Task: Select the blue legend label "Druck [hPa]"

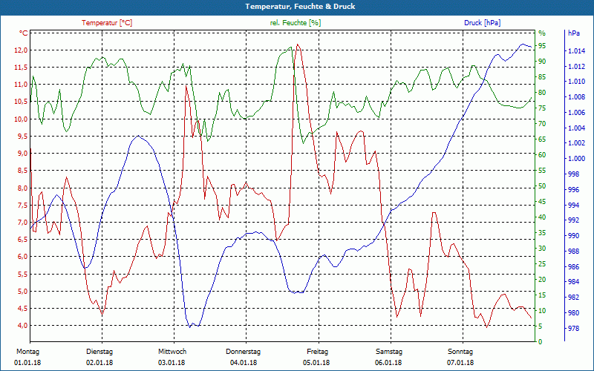Action: pos(482,23)
